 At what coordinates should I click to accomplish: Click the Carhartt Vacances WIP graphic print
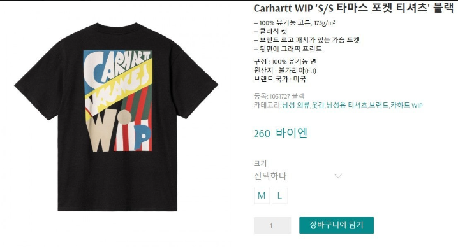pyautogui.click(x=118, y=101)
